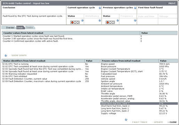Click the PRINT button

click(172, 3)
